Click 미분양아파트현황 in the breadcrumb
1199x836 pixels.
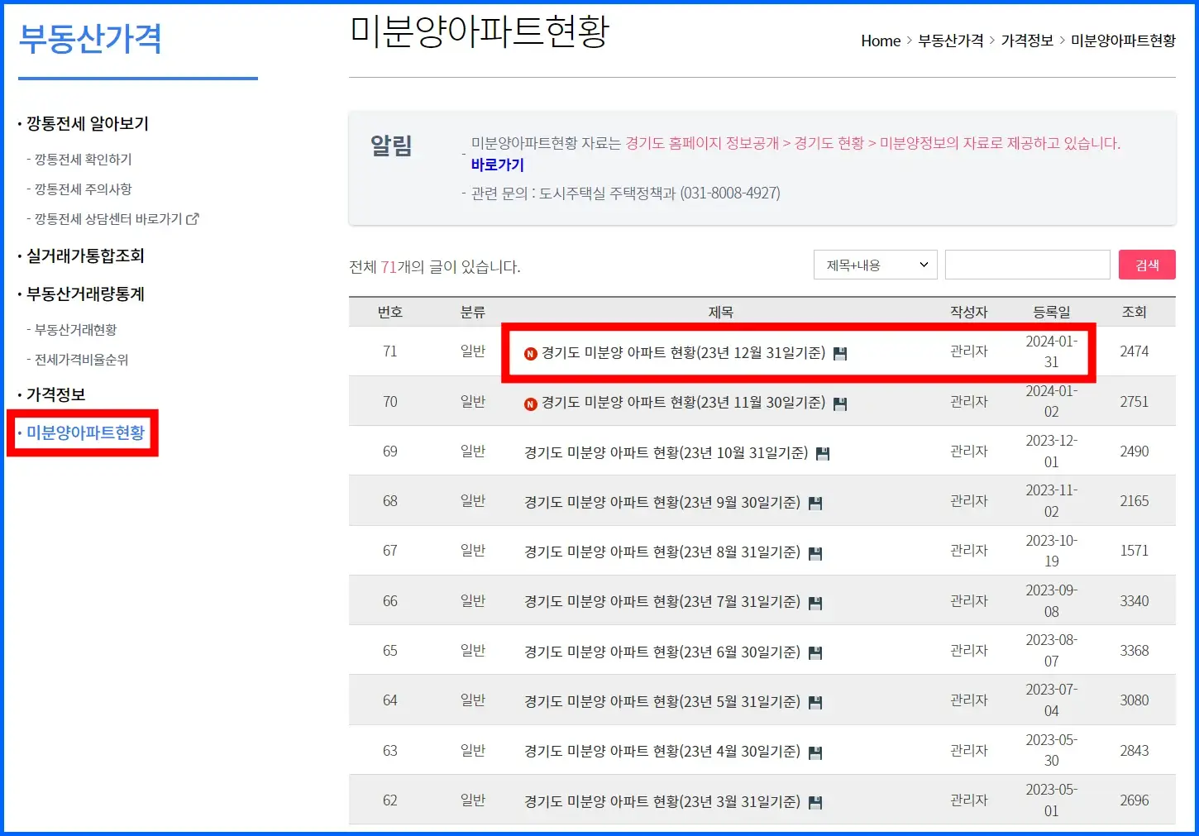[1123, 41]
